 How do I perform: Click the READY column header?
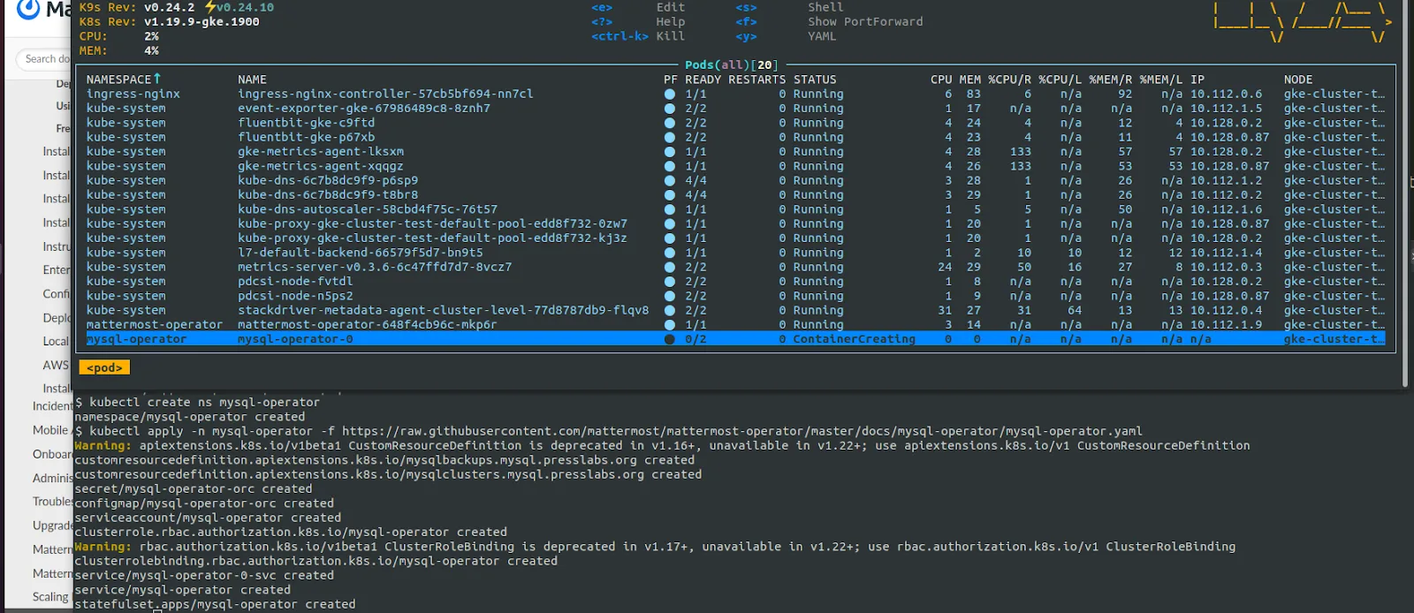click(703, 79)
